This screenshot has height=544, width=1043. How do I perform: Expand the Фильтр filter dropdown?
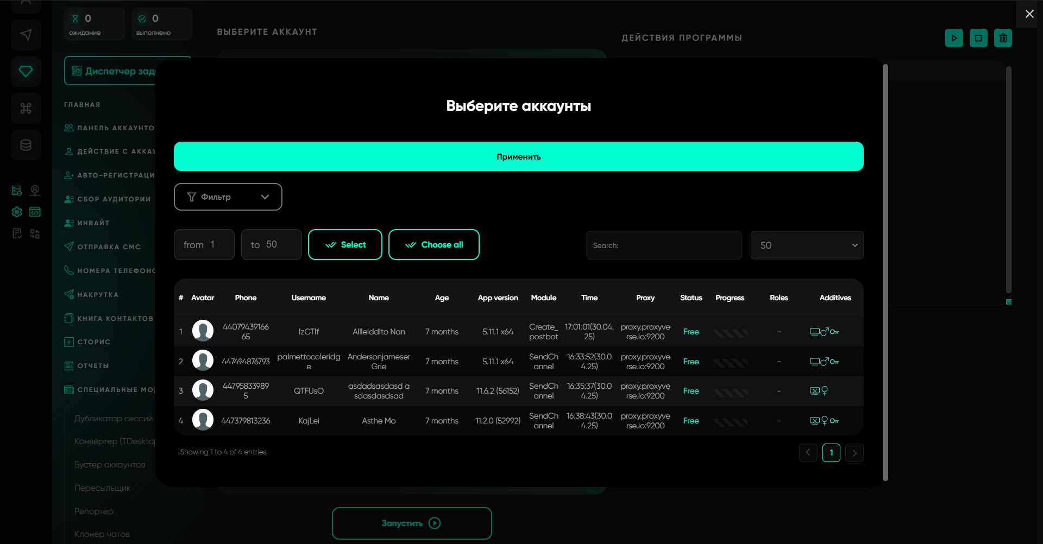click(228, 197)
